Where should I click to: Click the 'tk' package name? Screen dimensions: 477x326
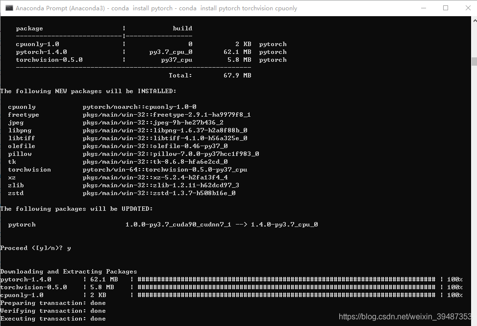point(12,162)
